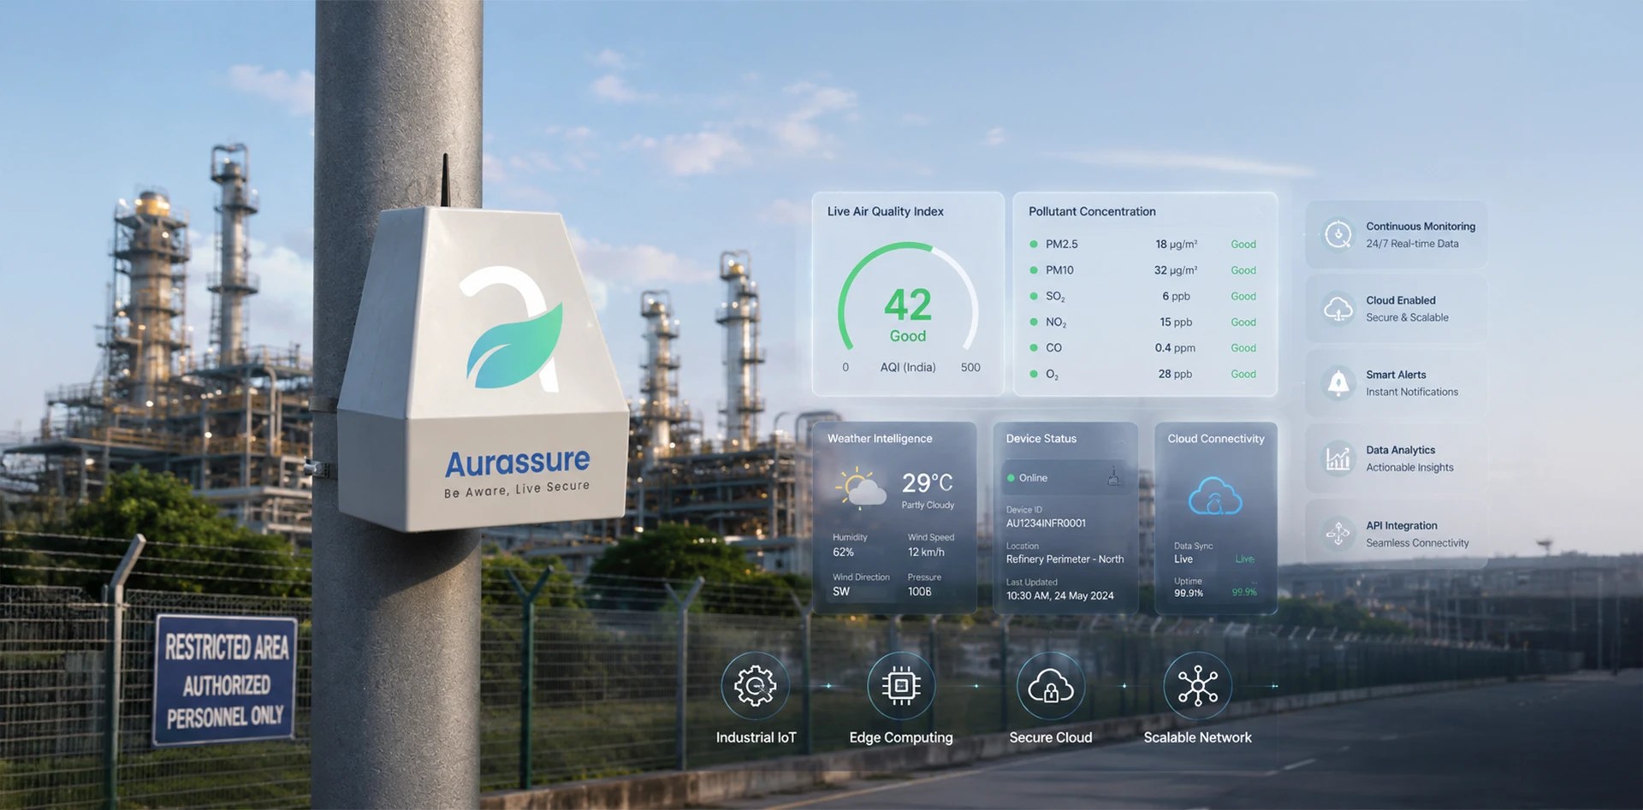Click the Smart Alerts label
The height and width of the screenshot is (810, 1643).
pos(1396,375)
